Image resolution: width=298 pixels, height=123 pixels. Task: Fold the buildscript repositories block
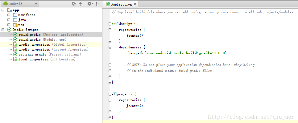point(110,30)
